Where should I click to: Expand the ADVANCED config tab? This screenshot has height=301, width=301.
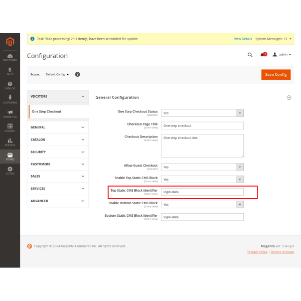(58, 201)
